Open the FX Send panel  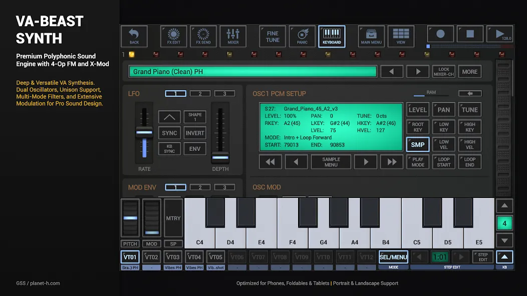203,36
